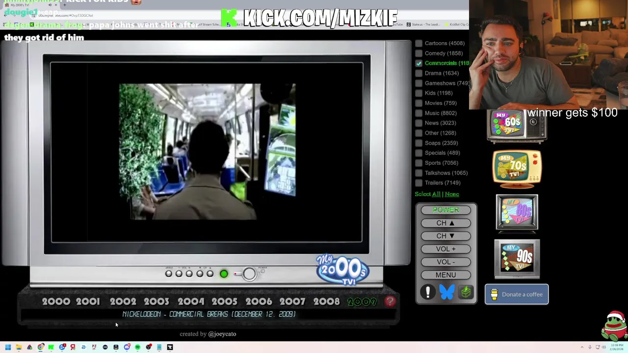Viewport: 628px width, 353px height.
Task: Click the MENU remote button
Action: [445, 275]
